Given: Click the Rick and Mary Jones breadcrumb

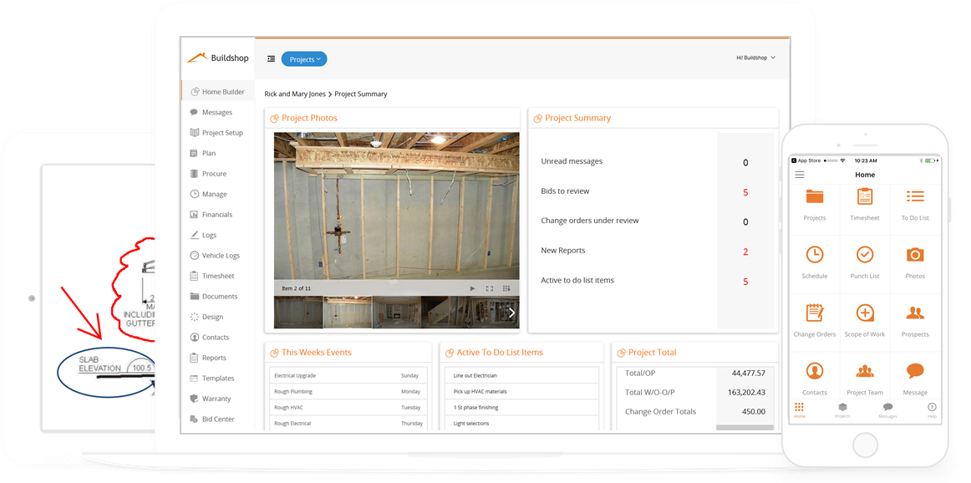Looking at the screenshot, I should [x=294, y=94].
